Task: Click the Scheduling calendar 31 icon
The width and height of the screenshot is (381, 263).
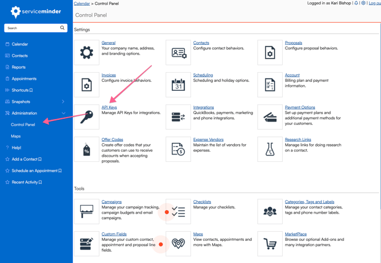Action: (x=179, y=85)
